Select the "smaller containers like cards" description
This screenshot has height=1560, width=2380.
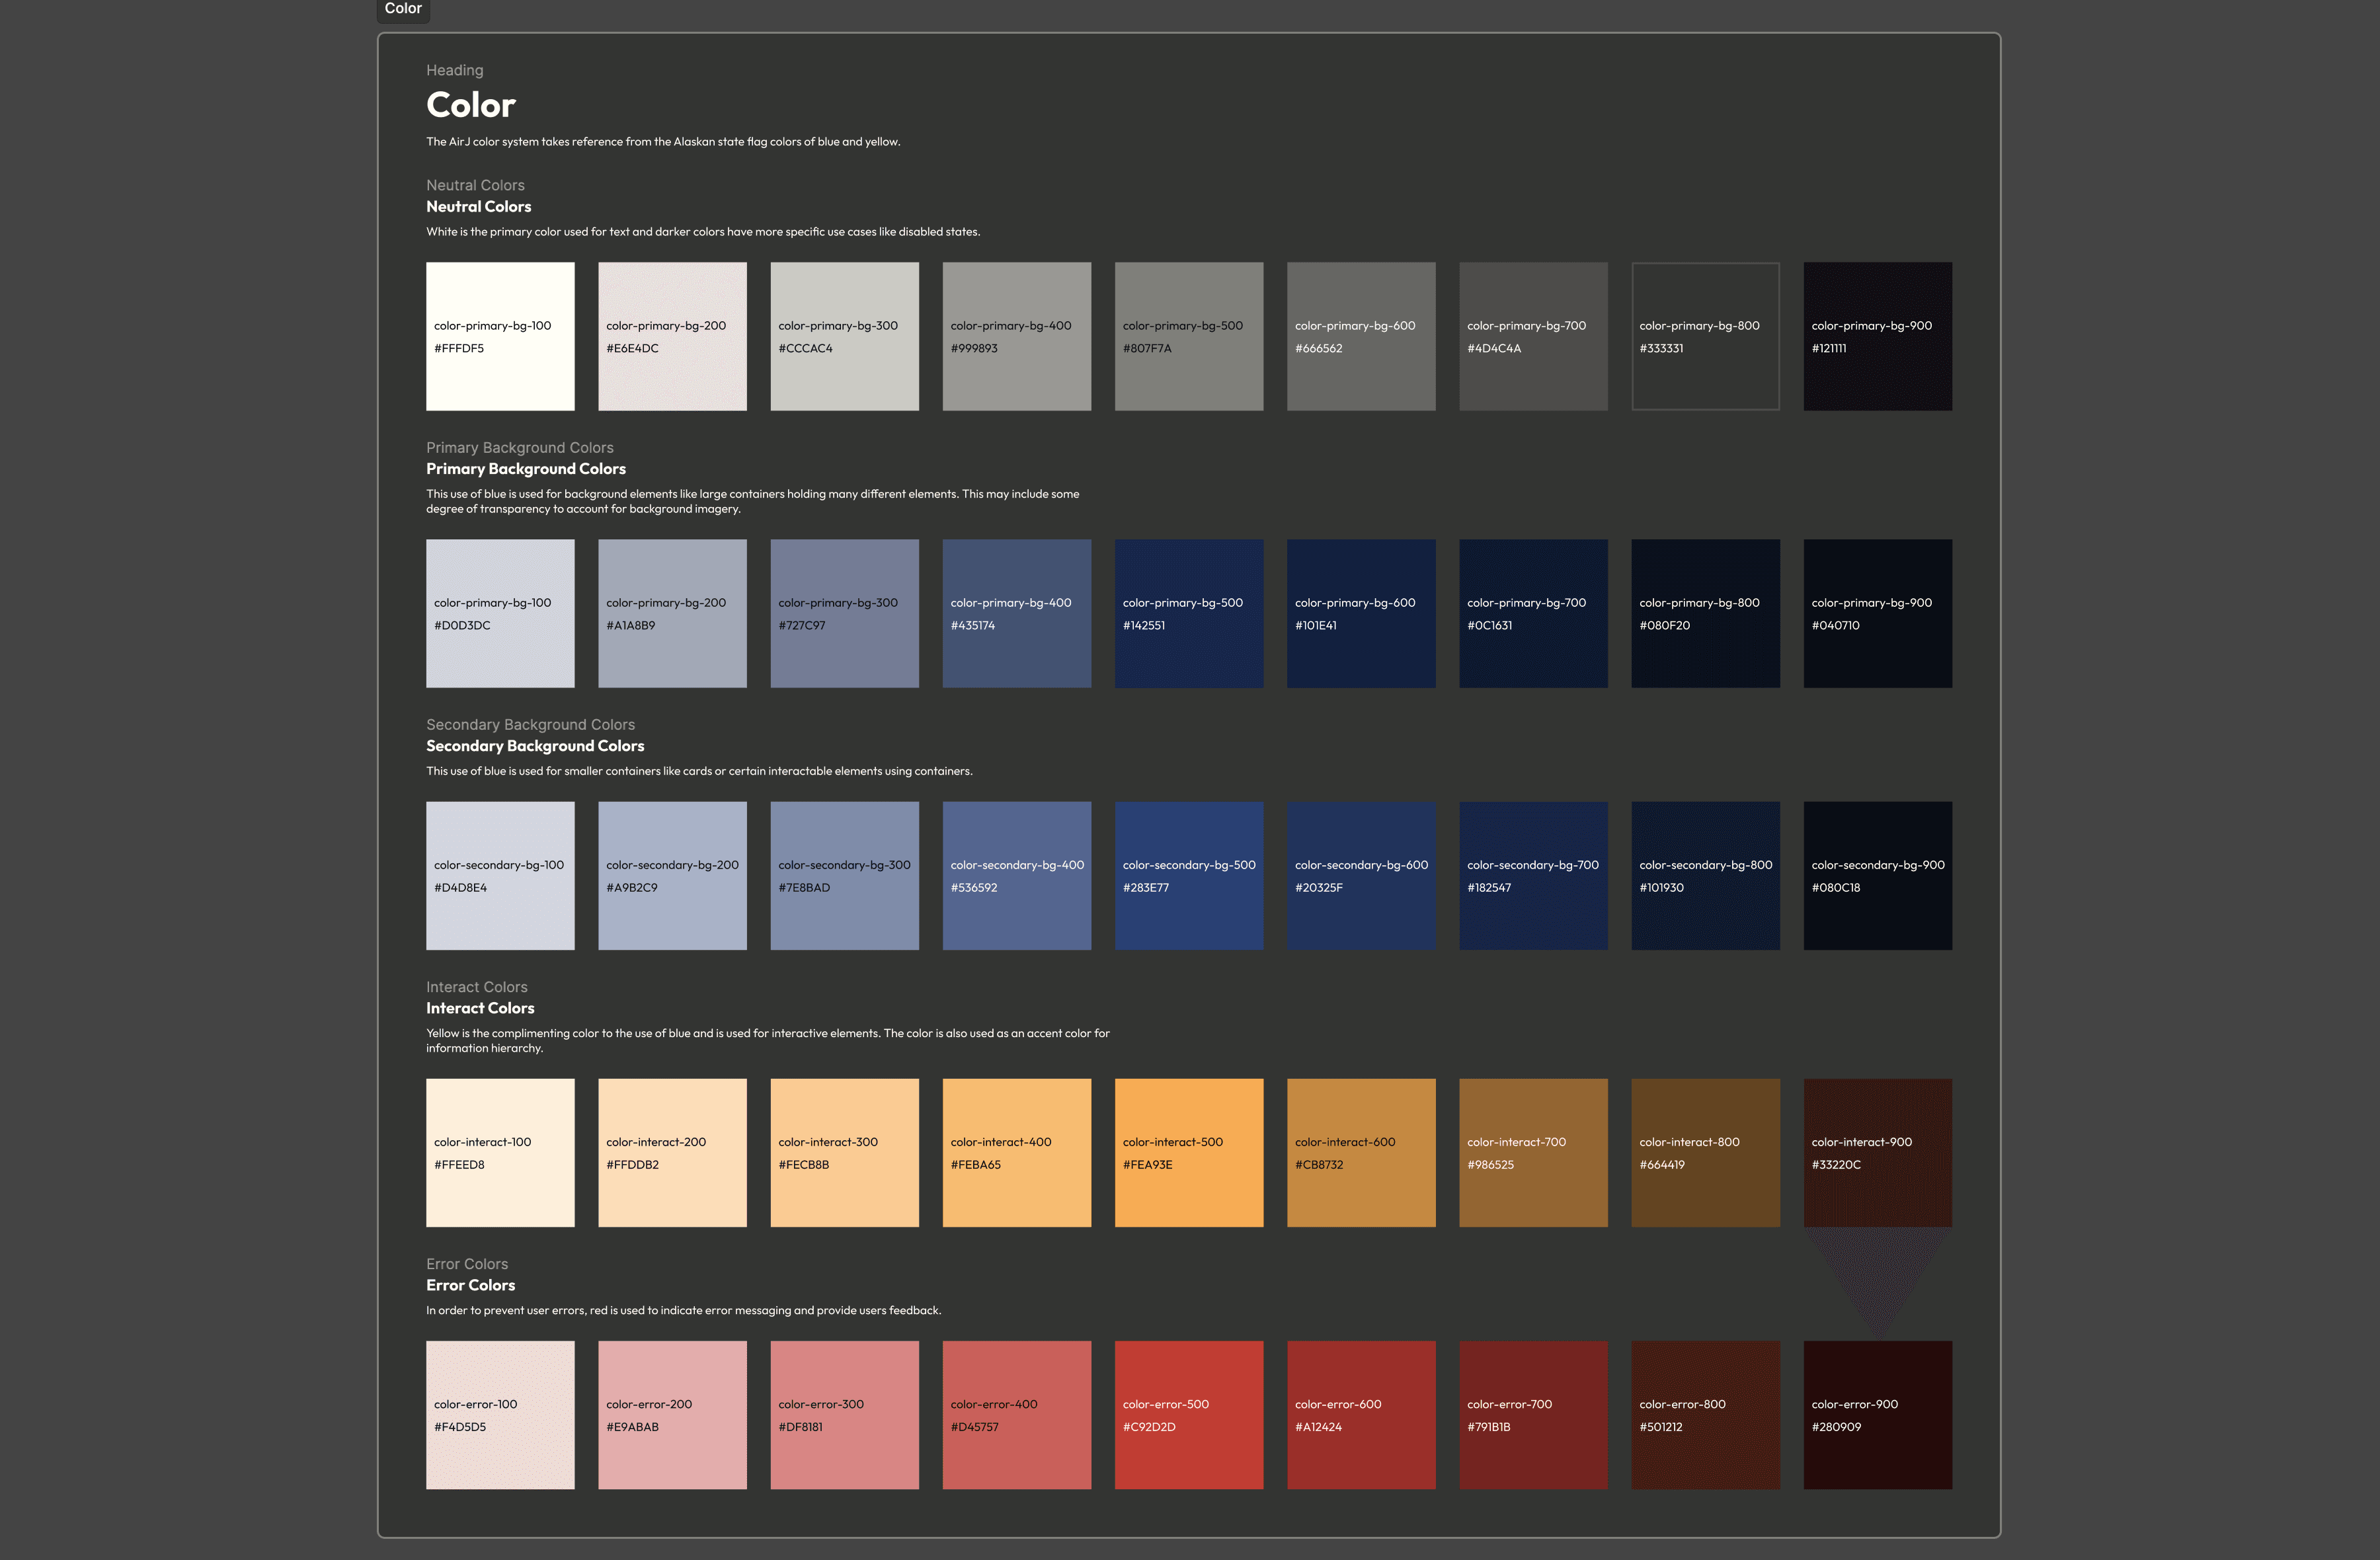[699, 771]
